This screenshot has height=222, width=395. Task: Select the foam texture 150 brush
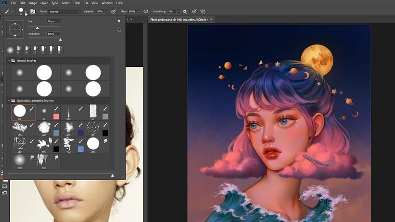24,129
